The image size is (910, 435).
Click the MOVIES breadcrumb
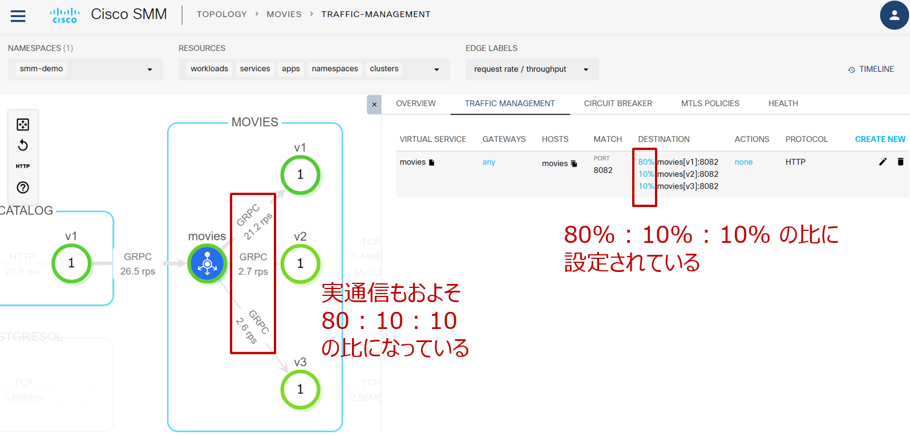(284, 14)
